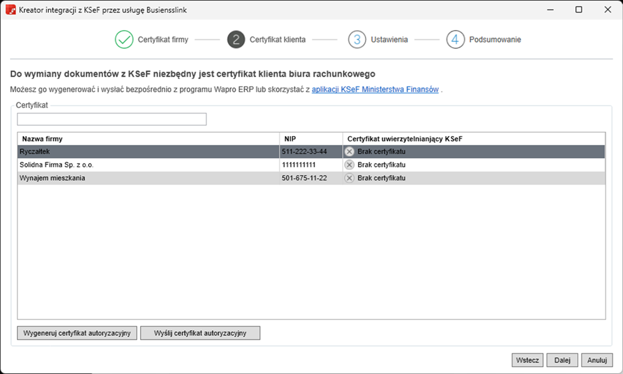Image resolution: width=623 pixels, height=374 pixels.
Task: Go back with the Wstecz button
Action: coord(527,360)
